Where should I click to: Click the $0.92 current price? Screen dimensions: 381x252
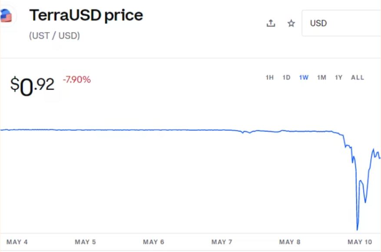(33, 85)
